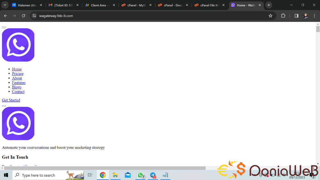Close the cPanel File Manager tab
The height and width of the screenshot is (180, 320).
tap(223, 5)
